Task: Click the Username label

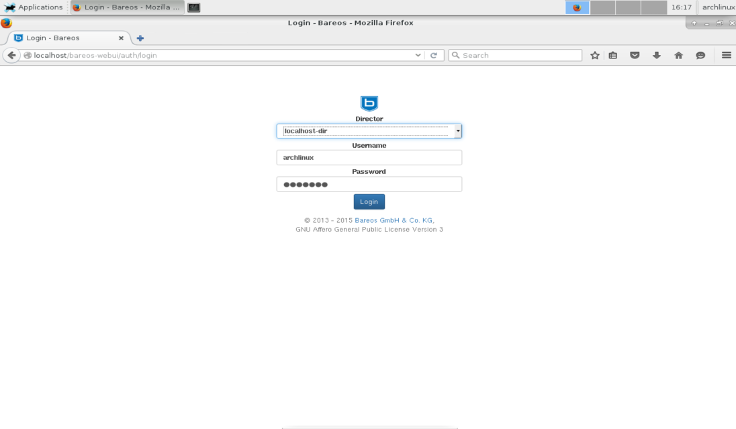Action: point(369,146)
